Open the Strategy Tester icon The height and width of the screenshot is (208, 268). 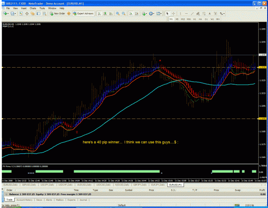(45, 14)
